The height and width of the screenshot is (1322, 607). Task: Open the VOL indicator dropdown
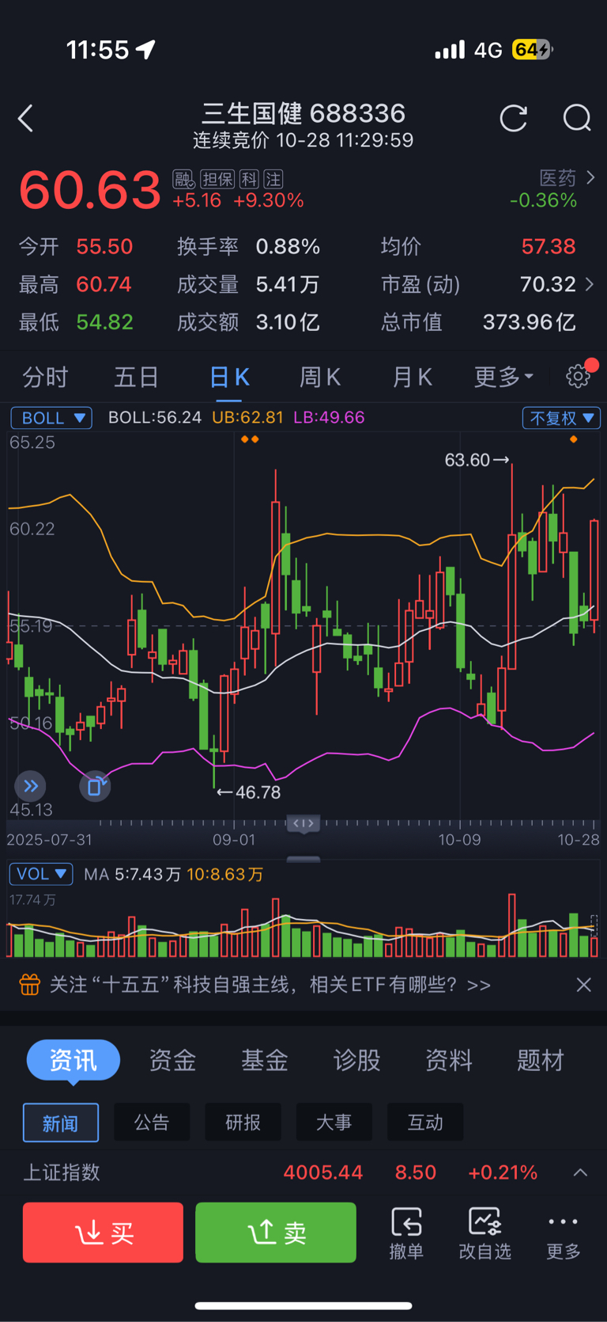click(41, 874)
